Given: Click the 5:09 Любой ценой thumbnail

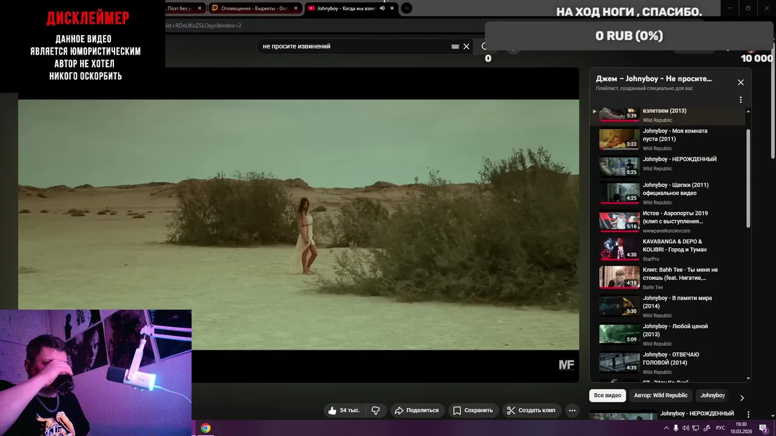Looking at the screenshot, I should (620, 334).
